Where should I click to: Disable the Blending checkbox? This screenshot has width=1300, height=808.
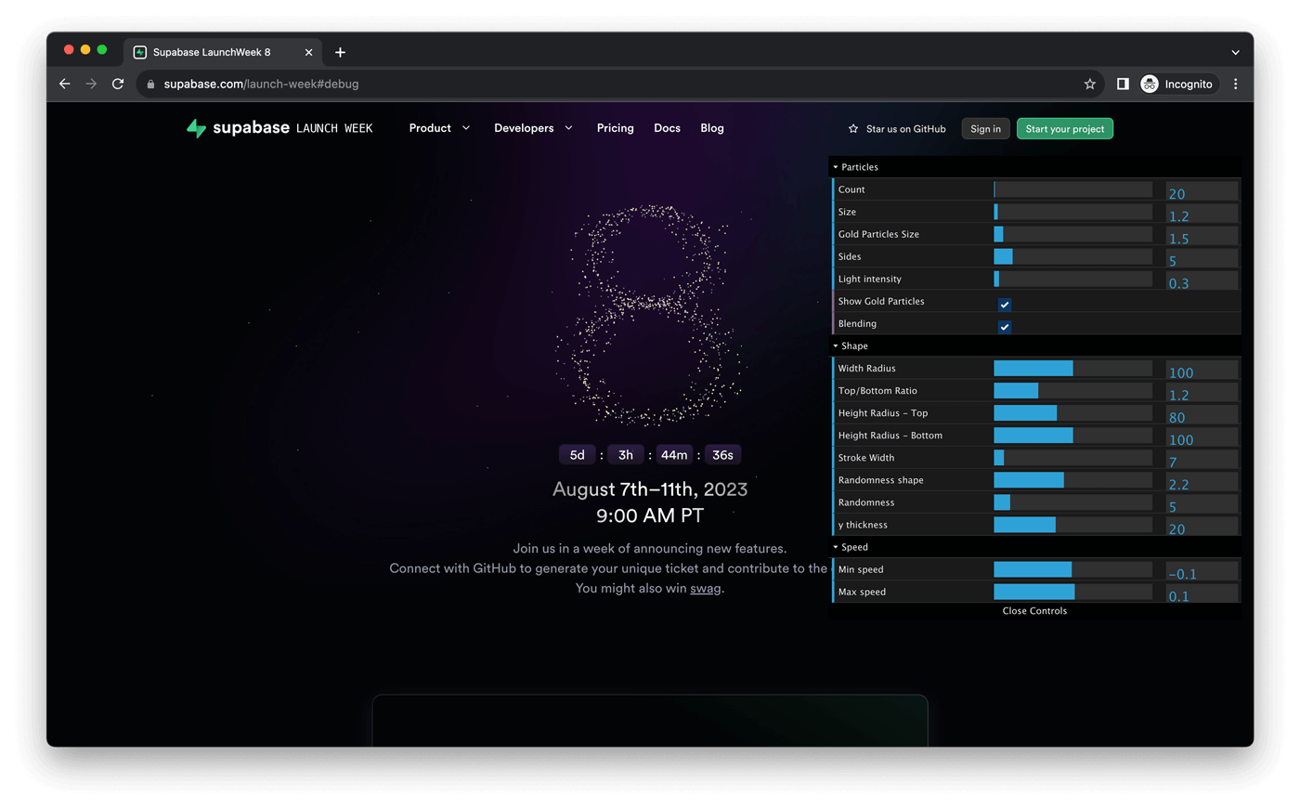click(x=1004, y=327)
